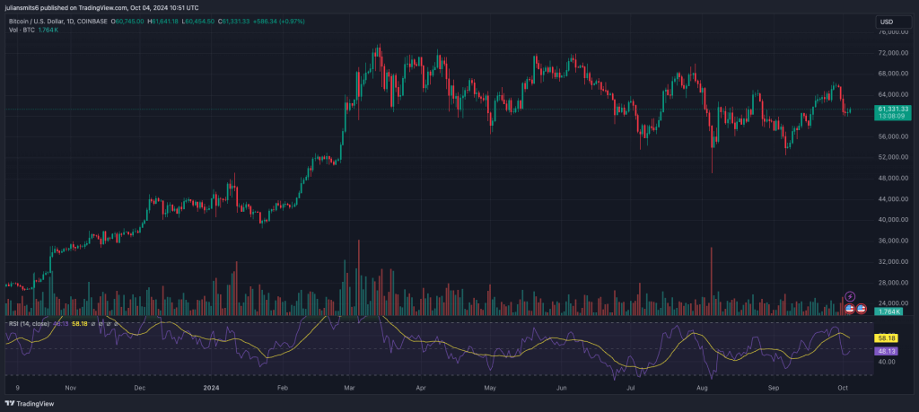
Task: Click the Vol value 1.764K in the legend
Action: point(48,30)
